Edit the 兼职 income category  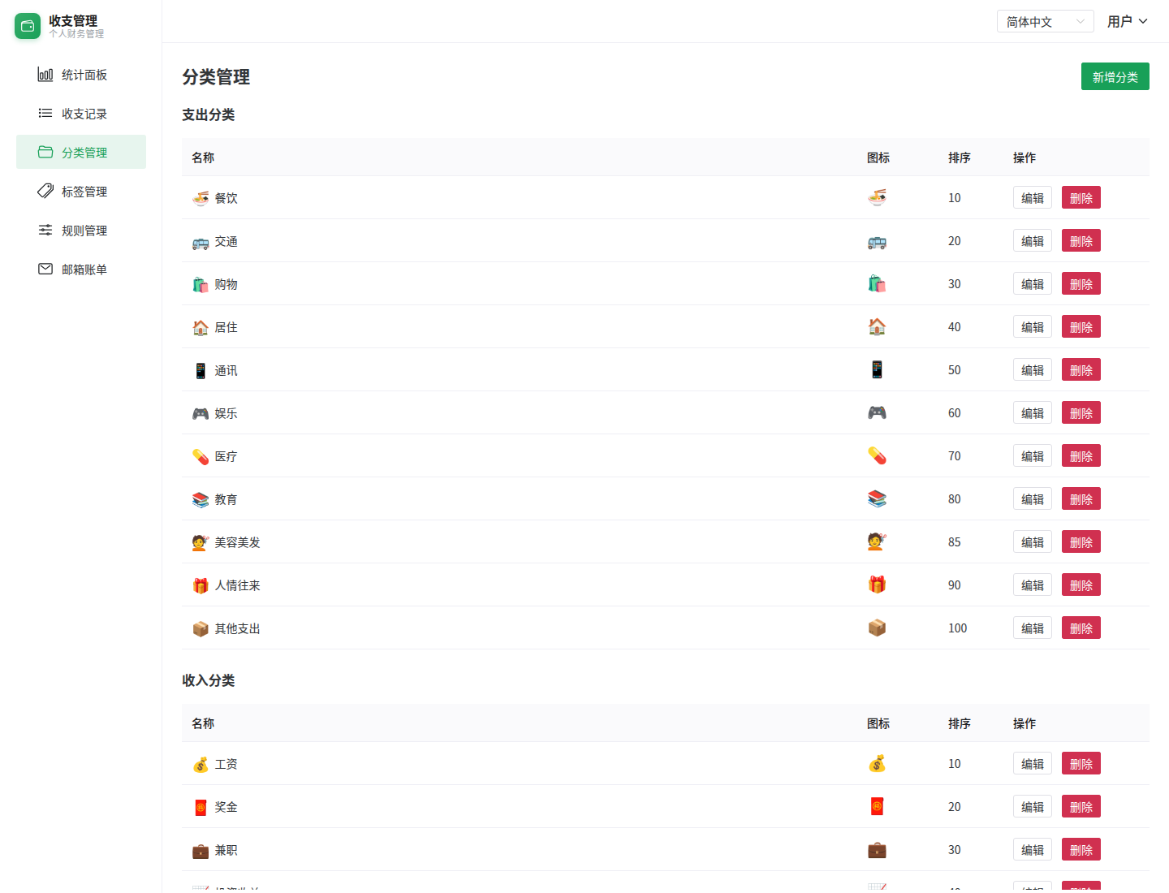[1033, 849]
